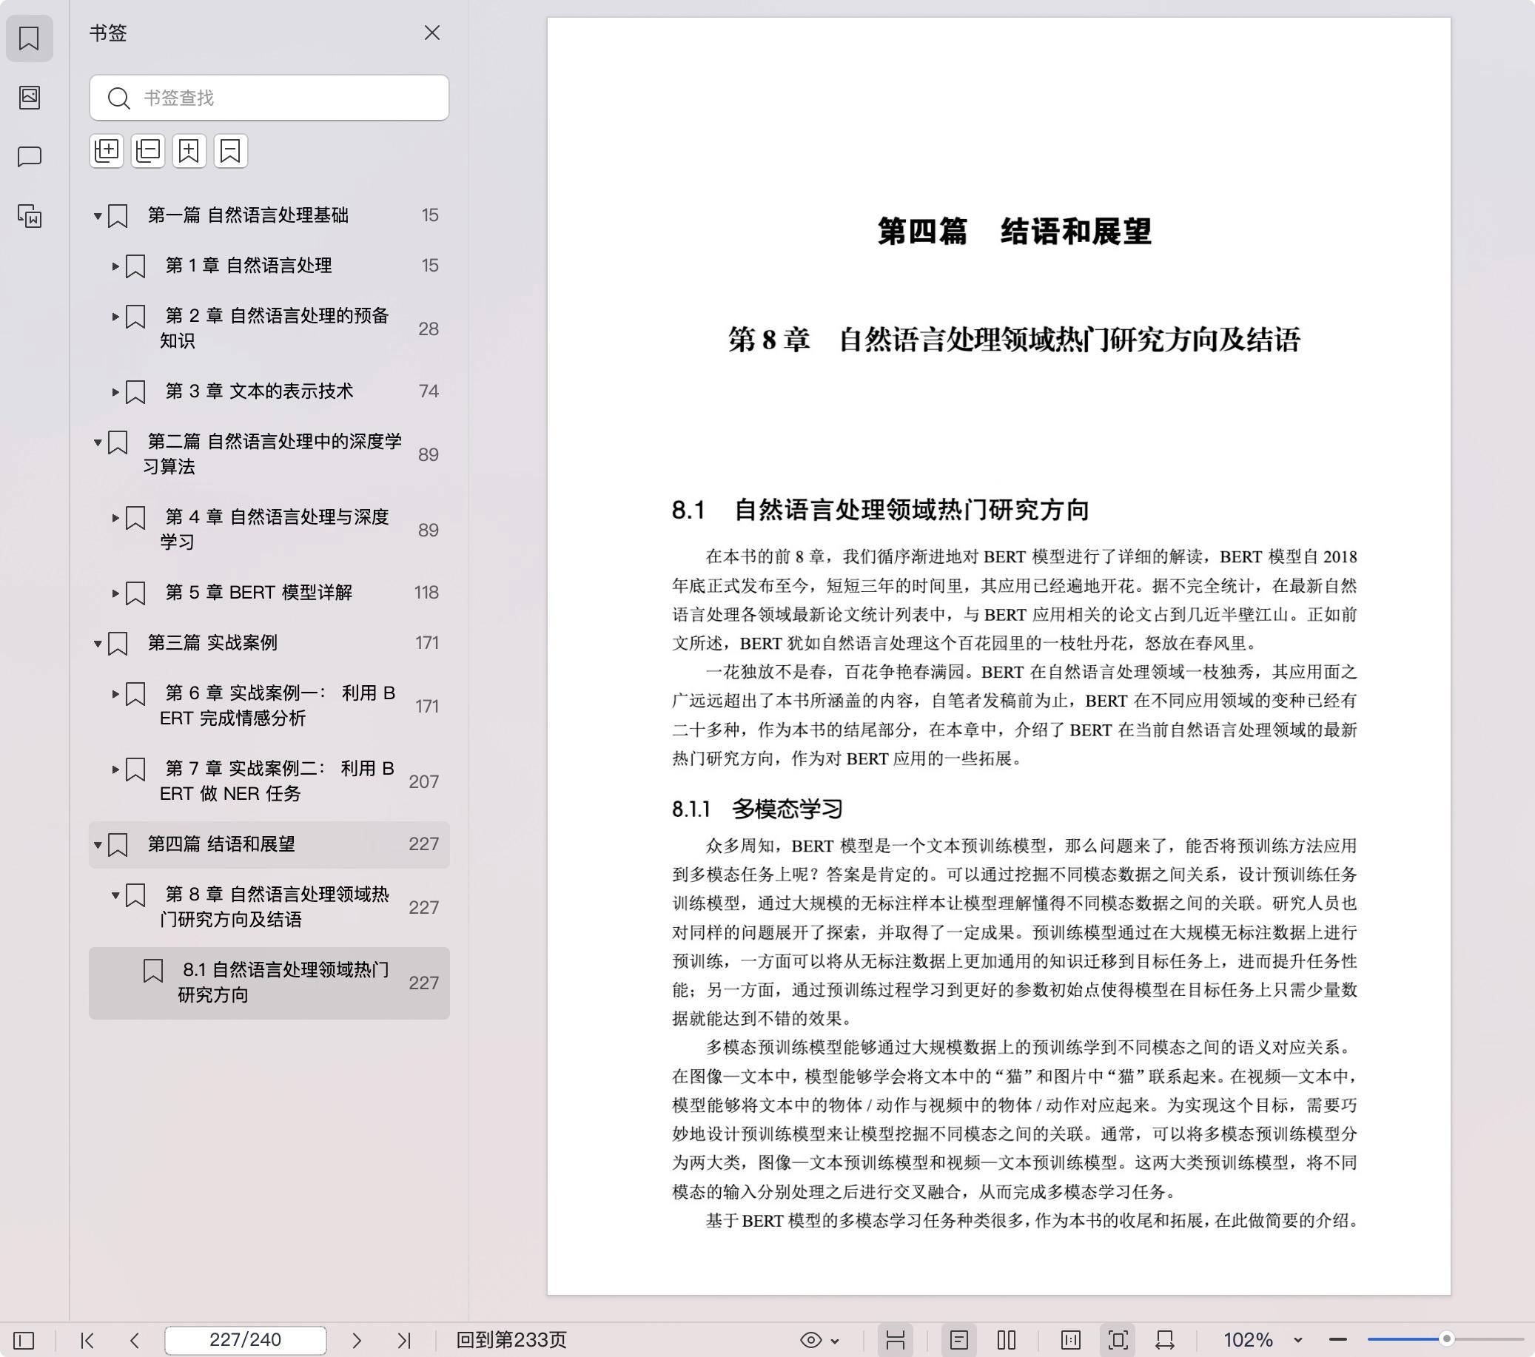Toggle the sidebar panel icon in status bar
Viewport: 1535px width, 1357px height.
[x=24, y=1340]
